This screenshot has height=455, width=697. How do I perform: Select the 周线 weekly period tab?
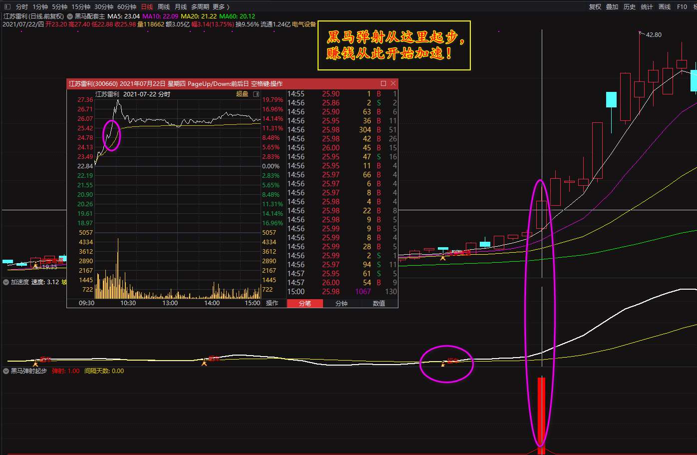click(x=164, y=6)
